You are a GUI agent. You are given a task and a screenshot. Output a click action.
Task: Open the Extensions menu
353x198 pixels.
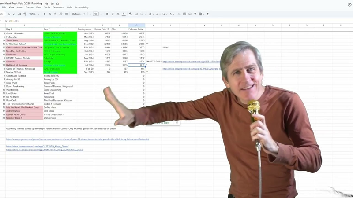point(58,7)
